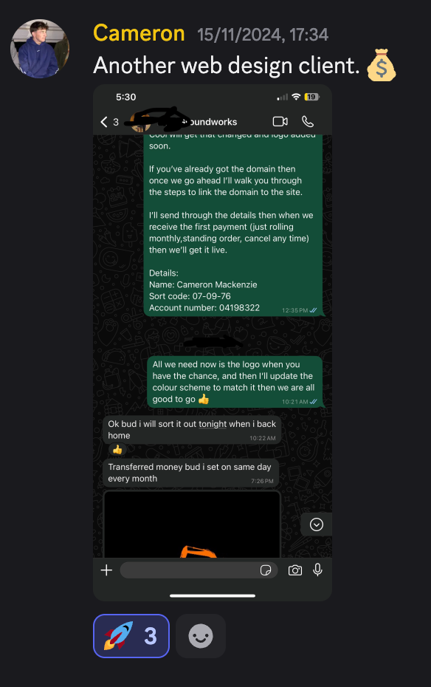Go back using the chevron beside 3
The image size is (431, 687).
[x=104, y=122]
